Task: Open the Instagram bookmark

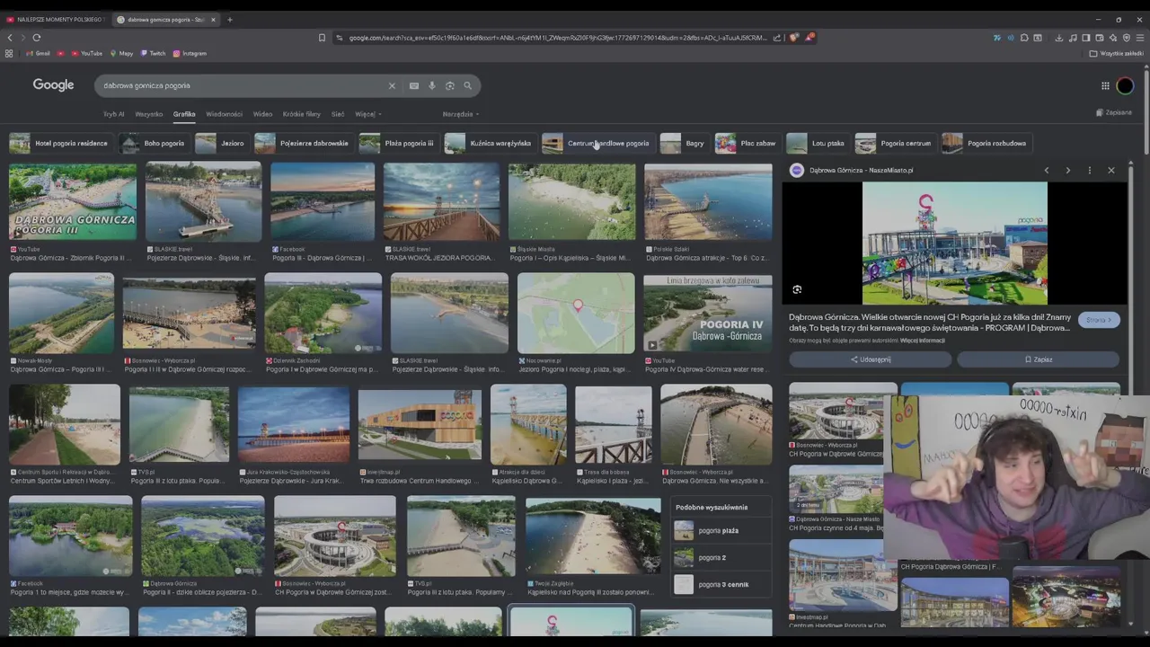Action: (189, 53)
